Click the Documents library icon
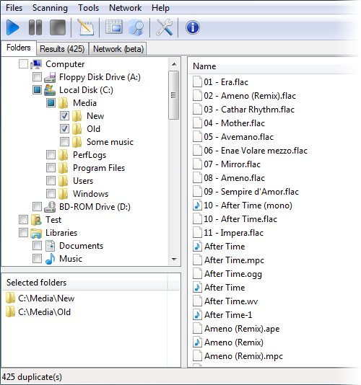 tap(50, 246)
